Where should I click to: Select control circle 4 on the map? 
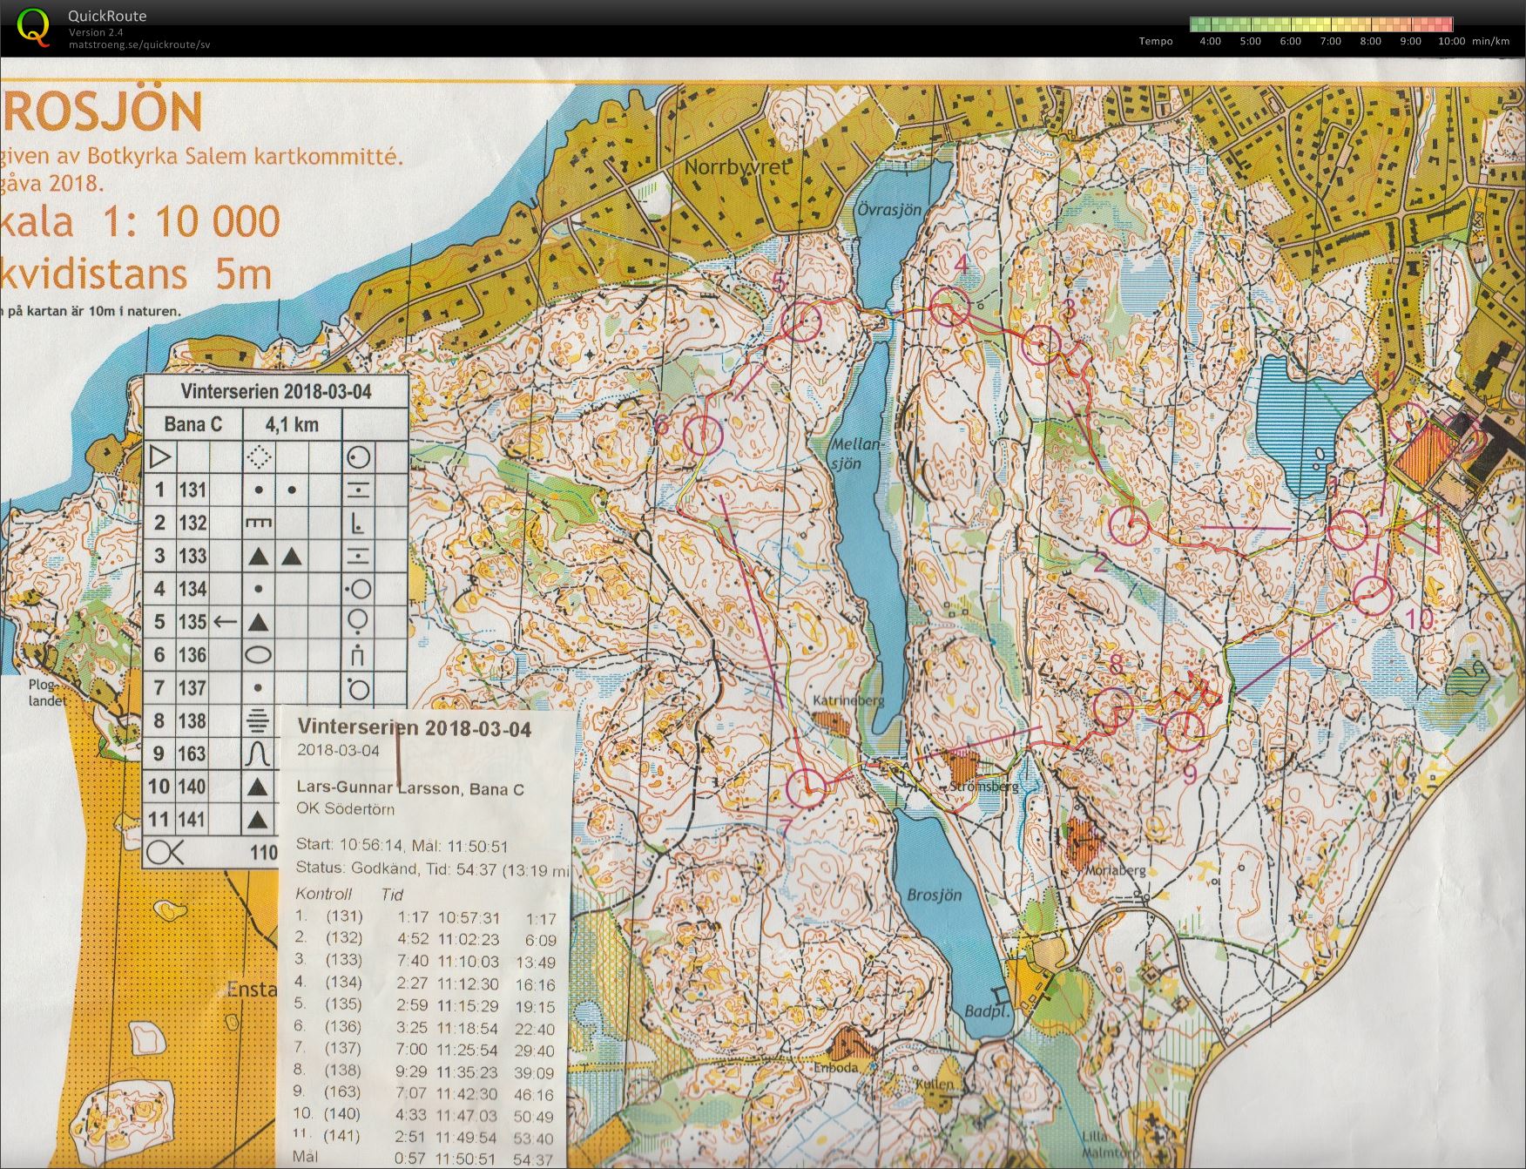[x=949, y=307]
